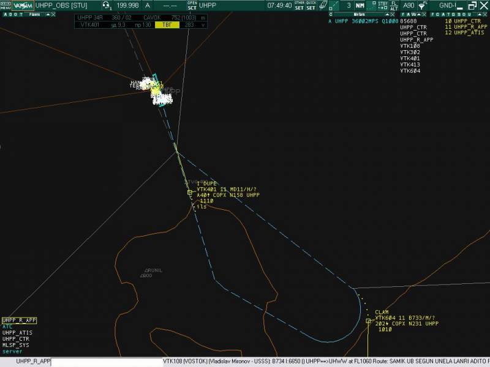Open the OTHER SET settings
This screenshot has height=367, width=490.
tap(299, 6)
